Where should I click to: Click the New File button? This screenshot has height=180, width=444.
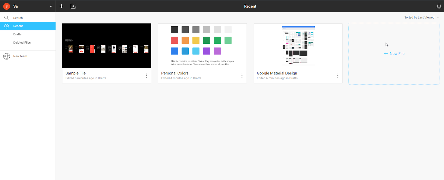coord(394,54)
